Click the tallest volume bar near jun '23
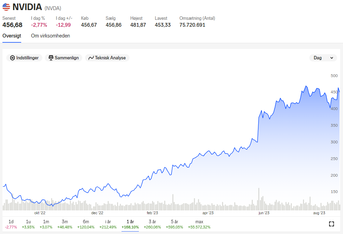The width and height of the screenshot is (343, 234). click(259, 199)
